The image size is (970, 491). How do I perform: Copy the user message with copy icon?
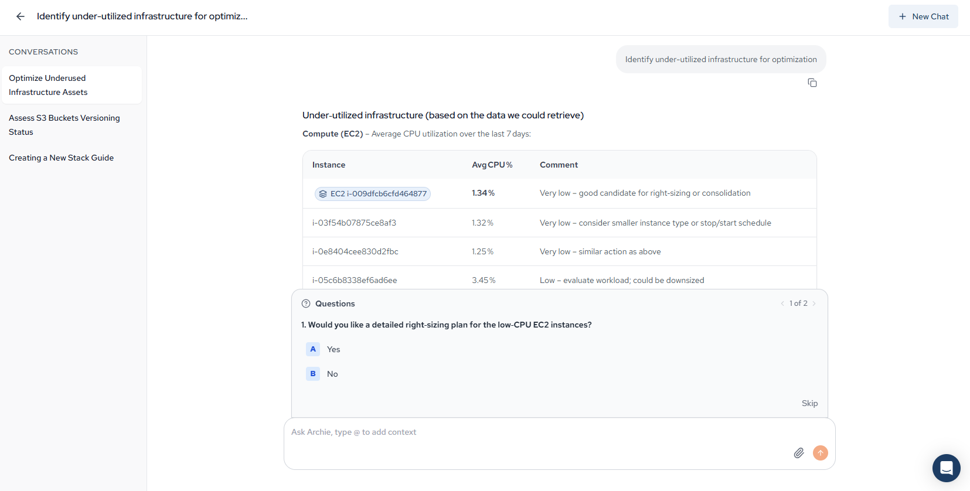click(x=812, y=83)
